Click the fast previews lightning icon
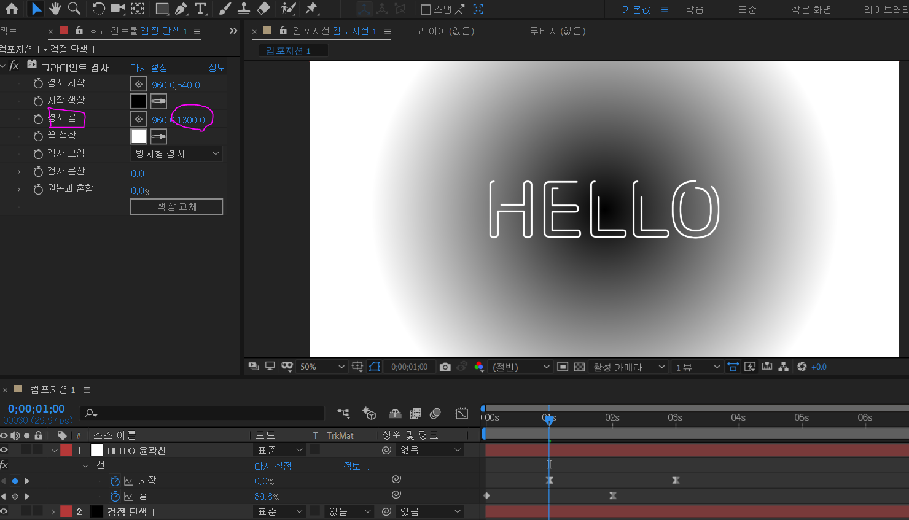This screenshot has width=909, height=520. click(750, 367)
